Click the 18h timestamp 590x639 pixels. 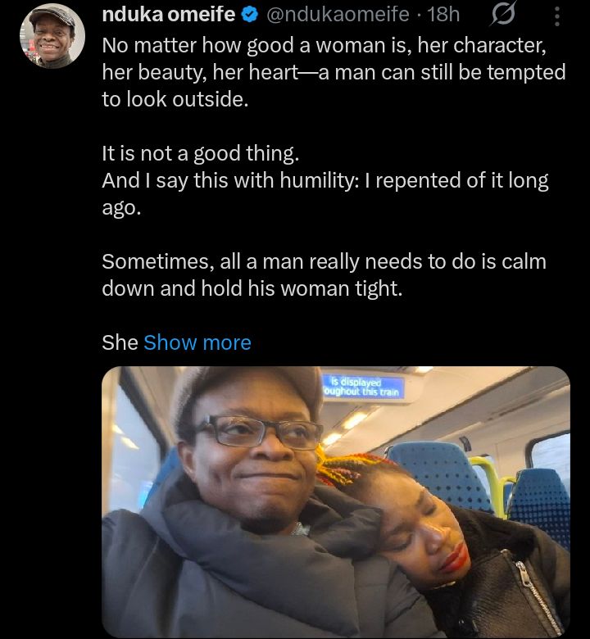click(x=443, y=14)
